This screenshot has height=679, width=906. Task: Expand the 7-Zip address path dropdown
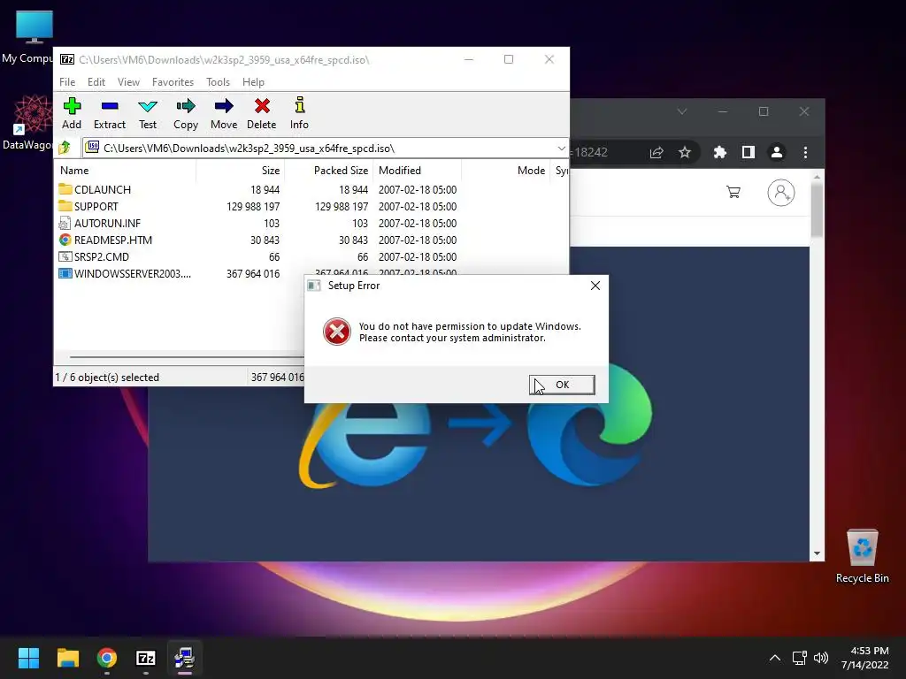point(561,149)
